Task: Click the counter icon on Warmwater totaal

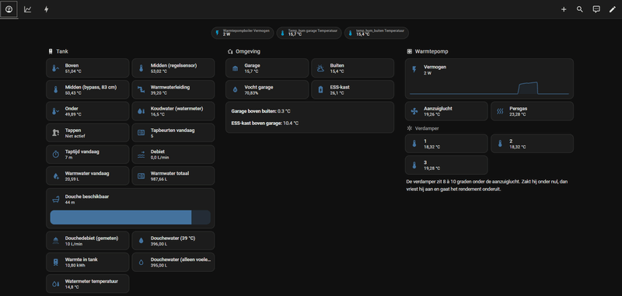Action: [141, 176]
